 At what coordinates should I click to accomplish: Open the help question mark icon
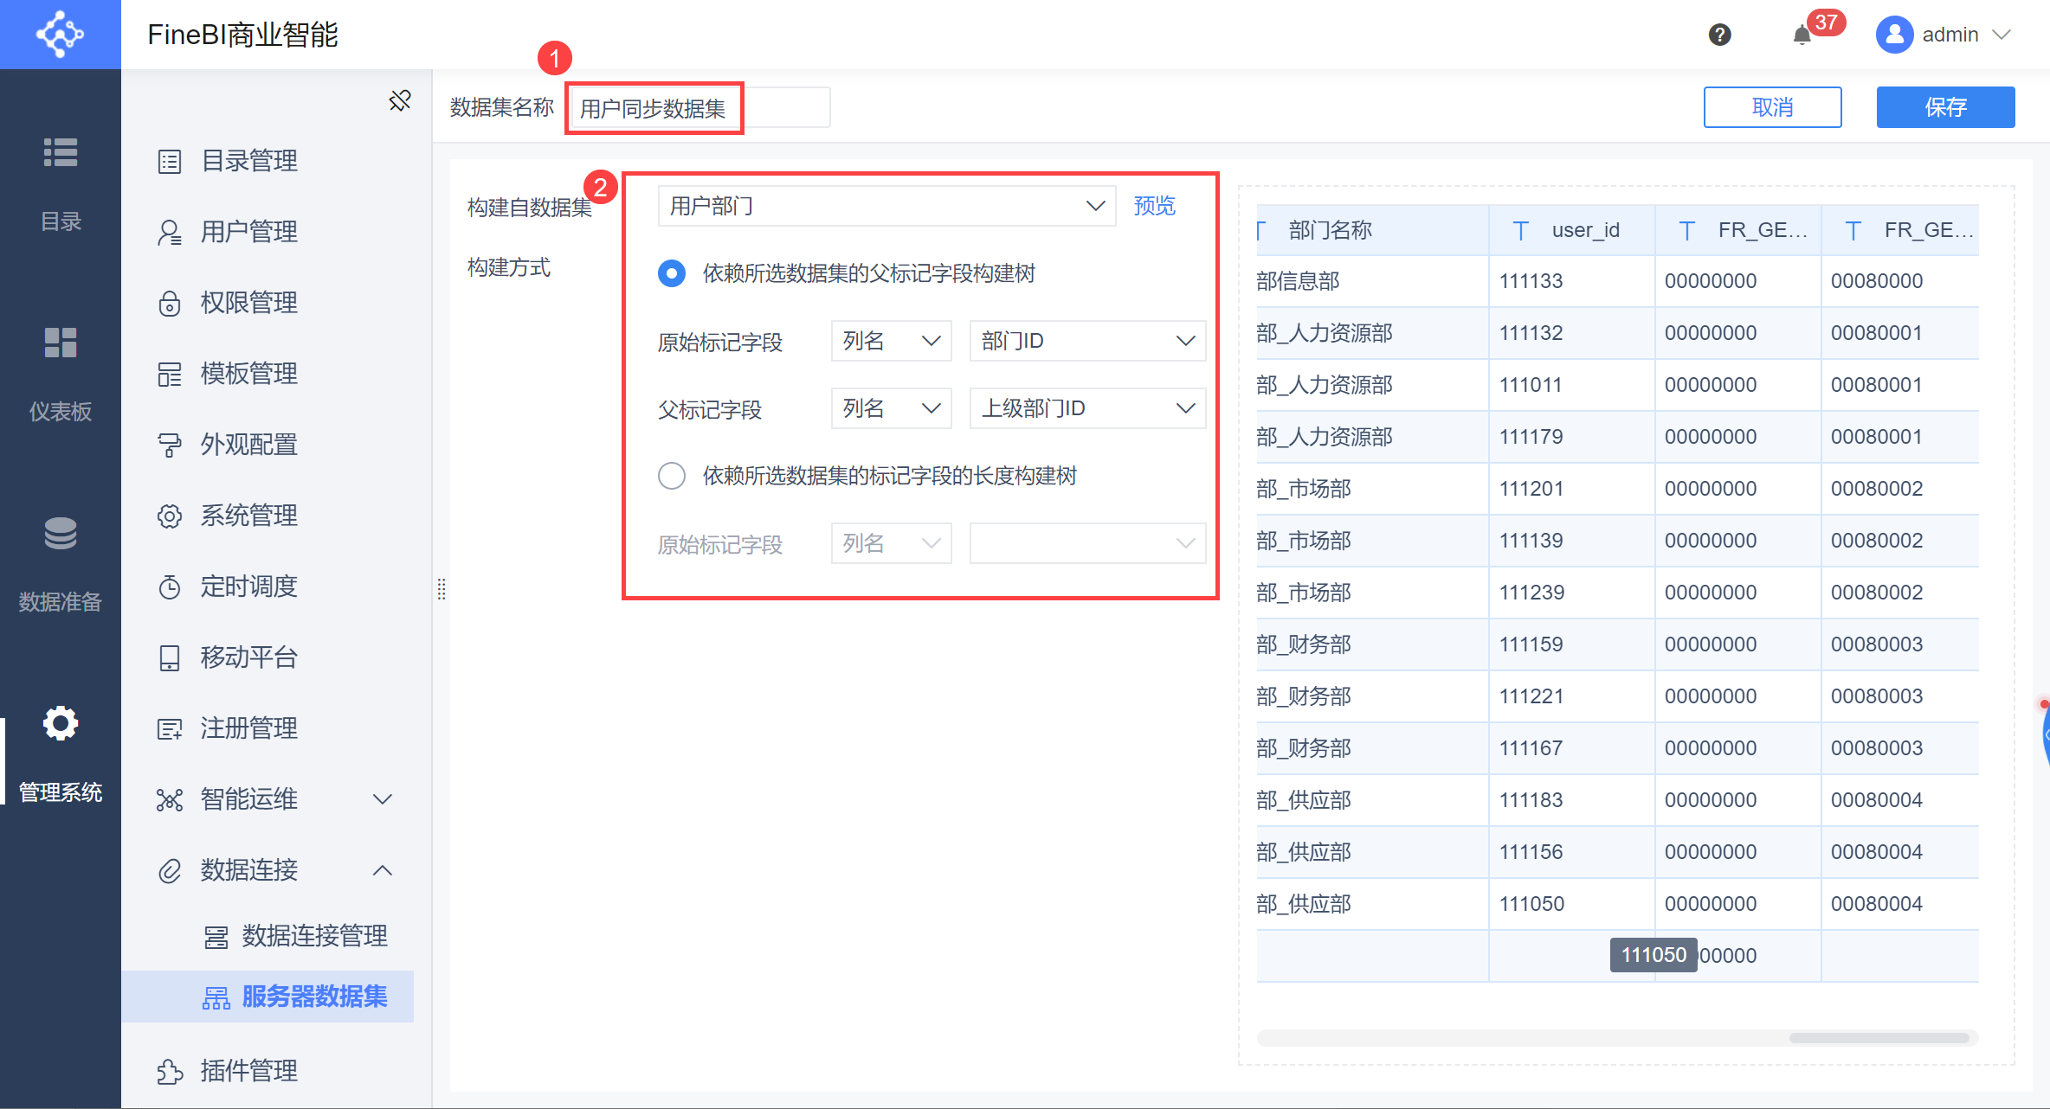tap(1720, 35)
